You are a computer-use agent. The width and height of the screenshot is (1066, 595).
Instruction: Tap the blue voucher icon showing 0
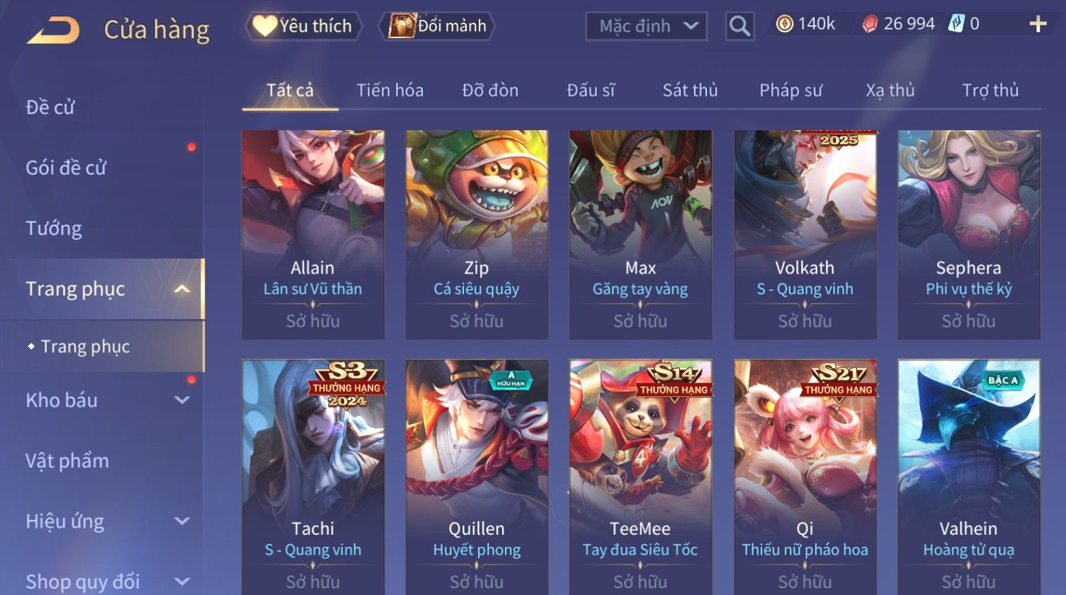[957, 24]
